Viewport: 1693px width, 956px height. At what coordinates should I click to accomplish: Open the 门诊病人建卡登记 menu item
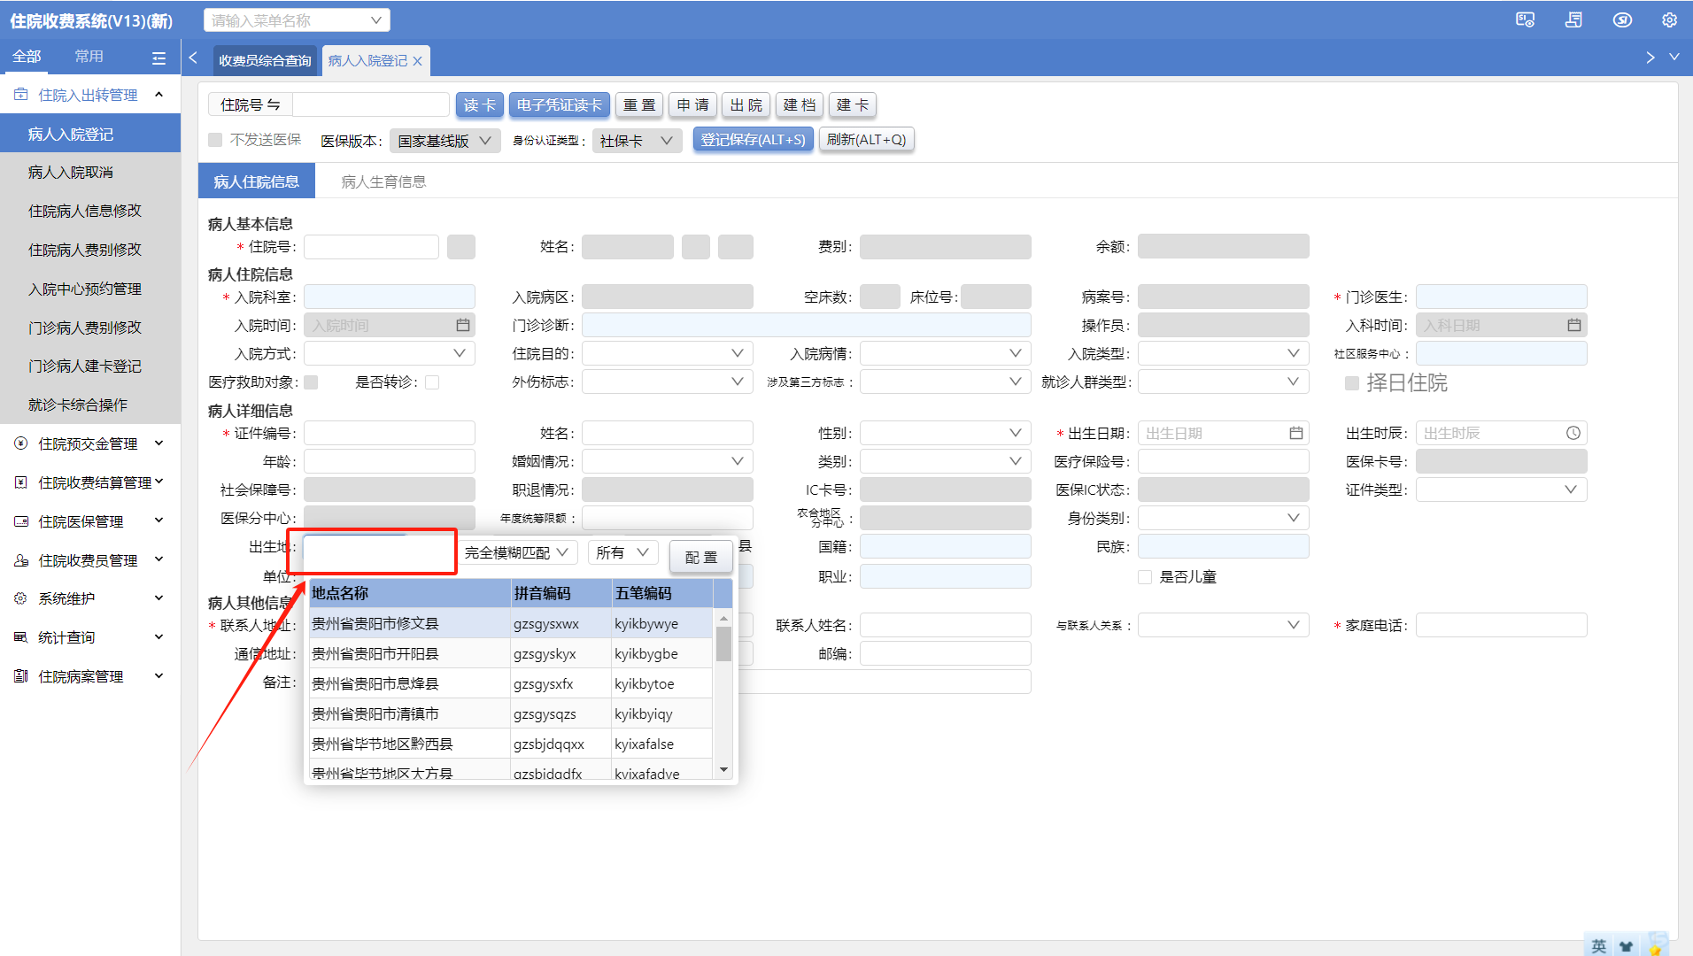[90, 366]
